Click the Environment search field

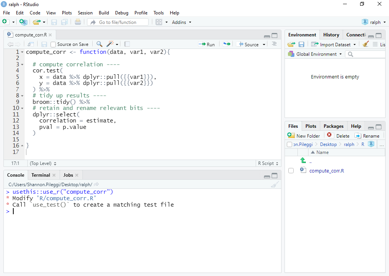(x=365, y=54)
